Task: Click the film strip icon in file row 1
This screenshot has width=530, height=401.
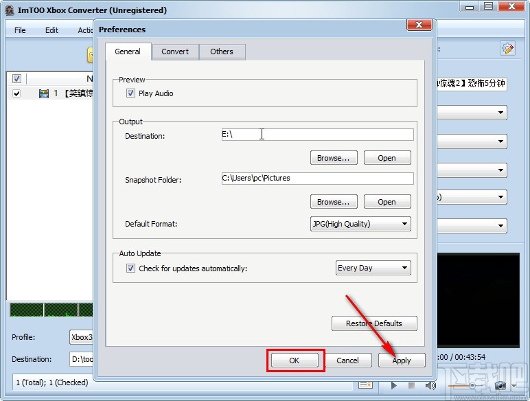Action: (44, 93)
